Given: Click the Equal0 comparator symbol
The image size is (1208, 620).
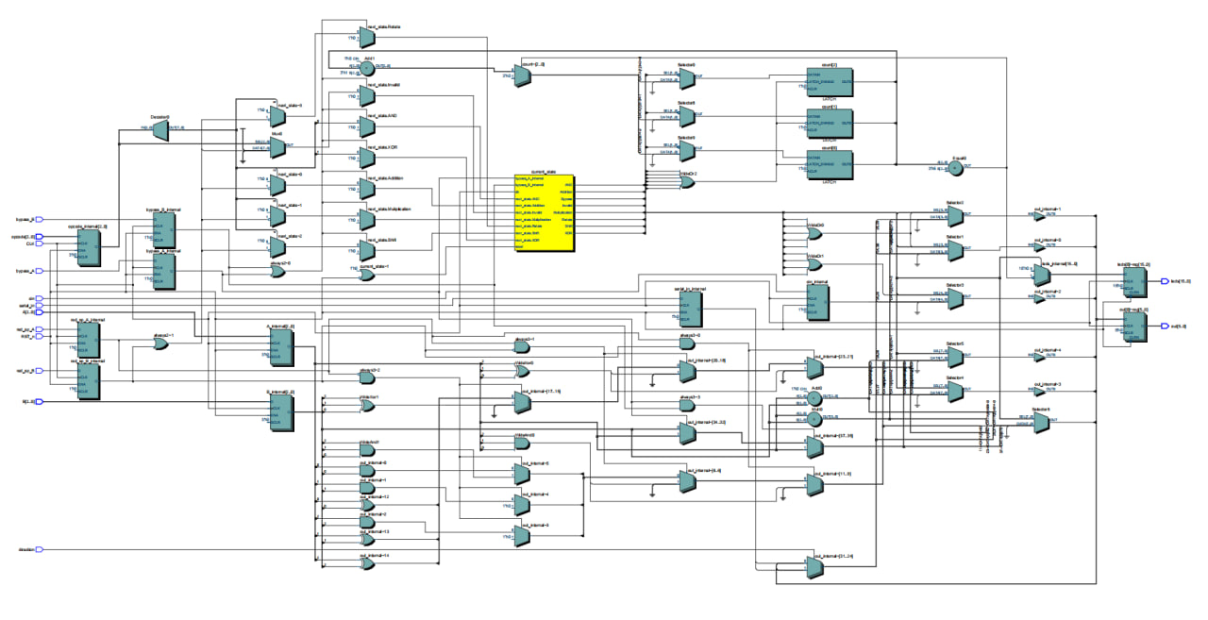Looking at the screenshot, I should [x=955, y=168].
